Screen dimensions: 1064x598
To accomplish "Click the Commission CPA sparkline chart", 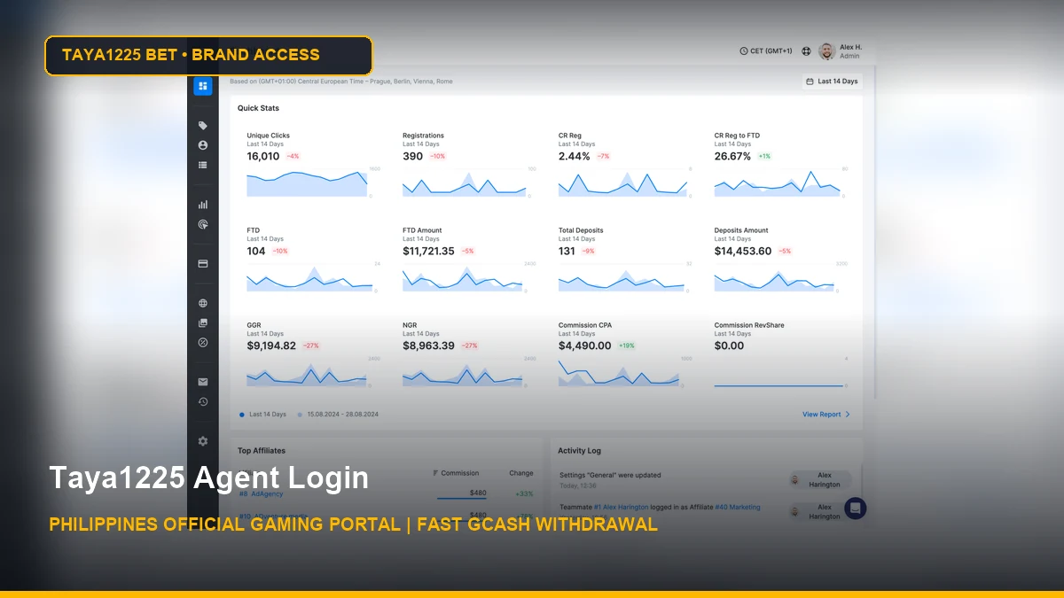I will click(x=620, y=373).
